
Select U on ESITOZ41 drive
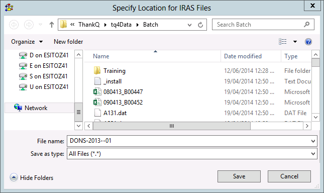[44, 87]
